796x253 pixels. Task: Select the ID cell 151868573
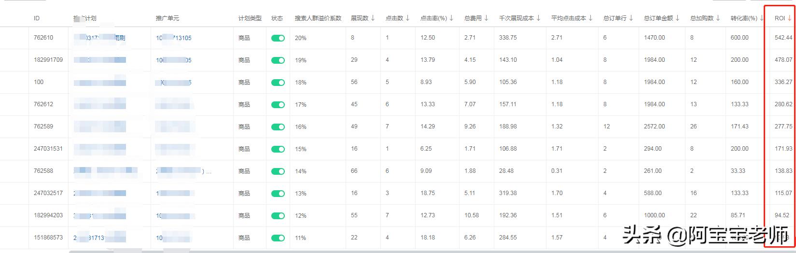(48, 238)
